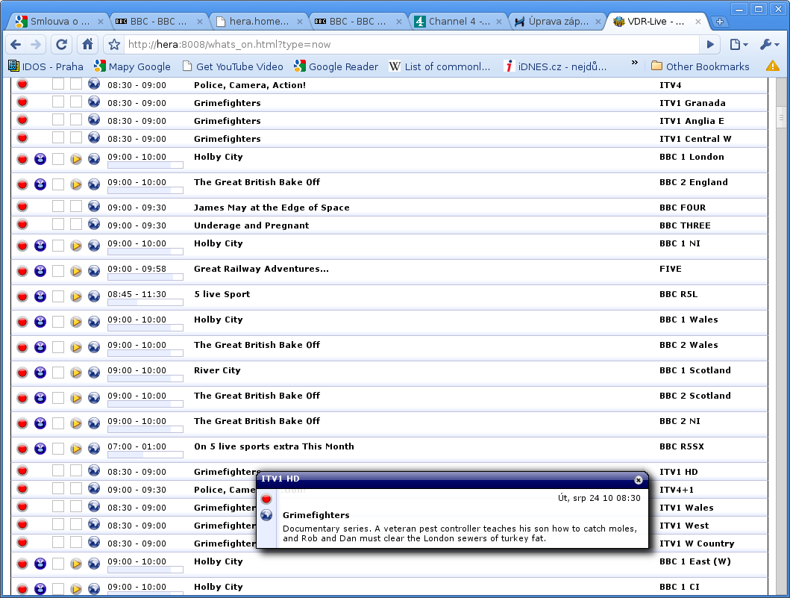This screenshot has height=598, width=790.
Task: Open IDOS - Praha bookmark
Action: (x=46, y=66)
